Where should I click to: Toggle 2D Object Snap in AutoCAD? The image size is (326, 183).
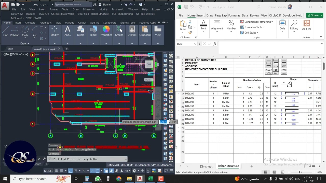point(97,171)
